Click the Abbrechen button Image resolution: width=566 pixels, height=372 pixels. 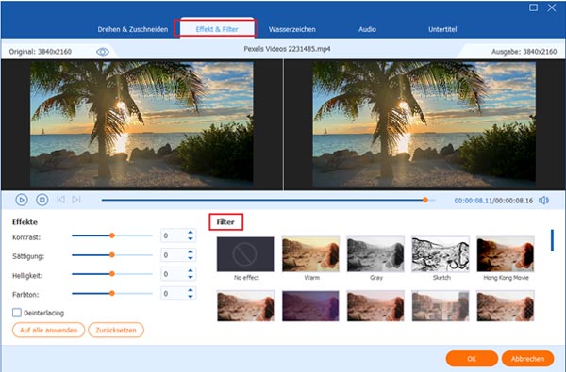[x=527, y=359]
